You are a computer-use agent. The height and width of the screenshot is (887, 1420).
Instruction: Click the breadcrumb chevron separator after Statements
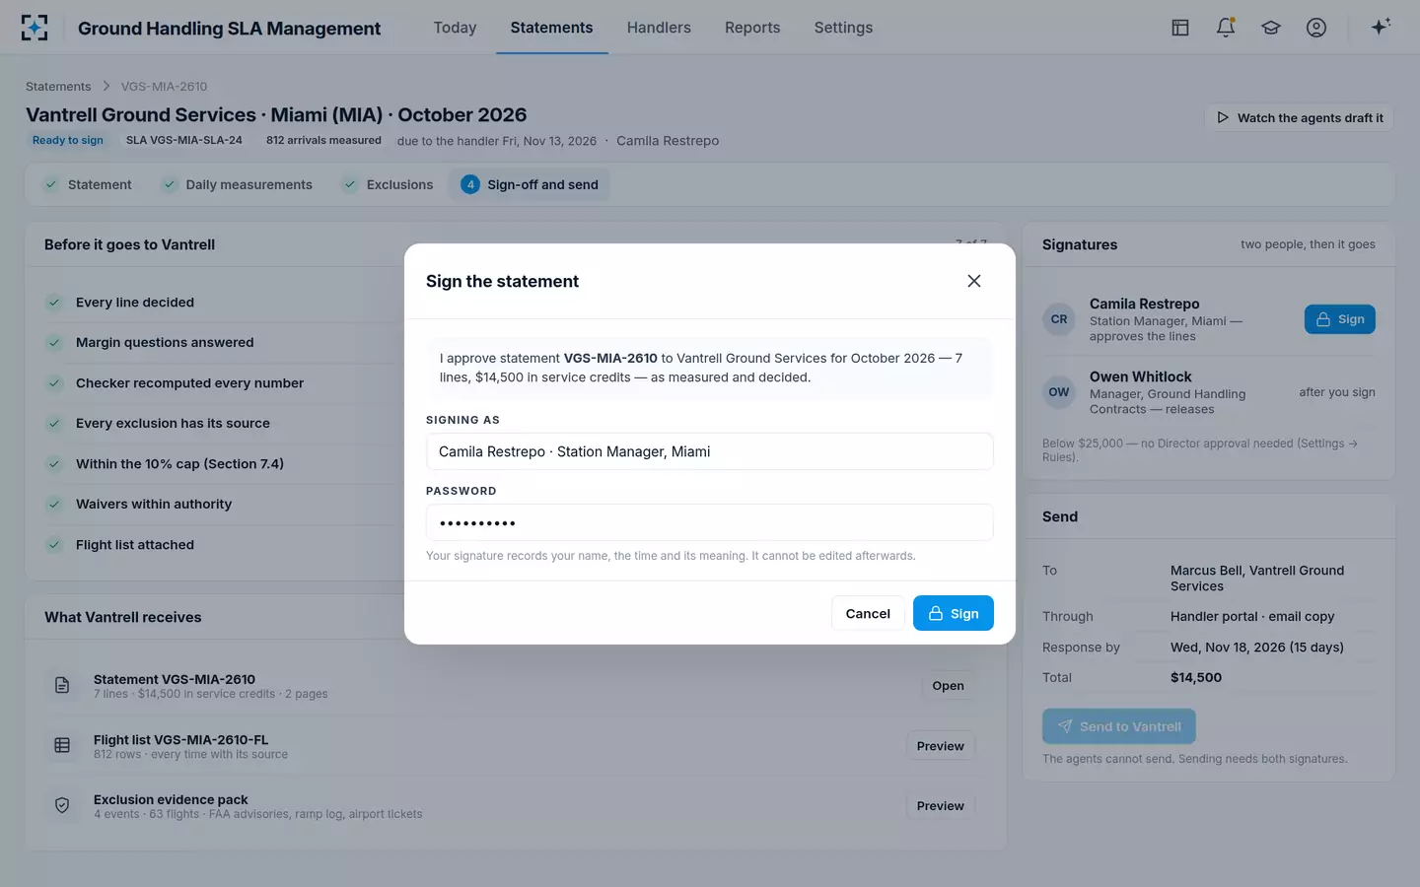pos(106,87)
